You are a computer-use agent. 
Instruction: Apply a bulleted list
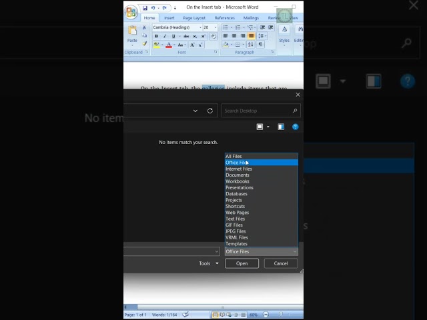(x=226, y=27)
